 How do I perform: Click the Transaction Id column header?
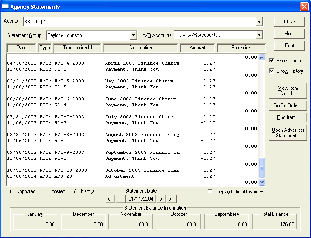click(77, 48)
